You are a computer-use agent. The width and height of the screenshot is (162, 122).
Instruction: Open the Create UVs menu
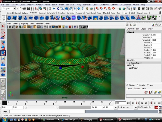[104, 5]
